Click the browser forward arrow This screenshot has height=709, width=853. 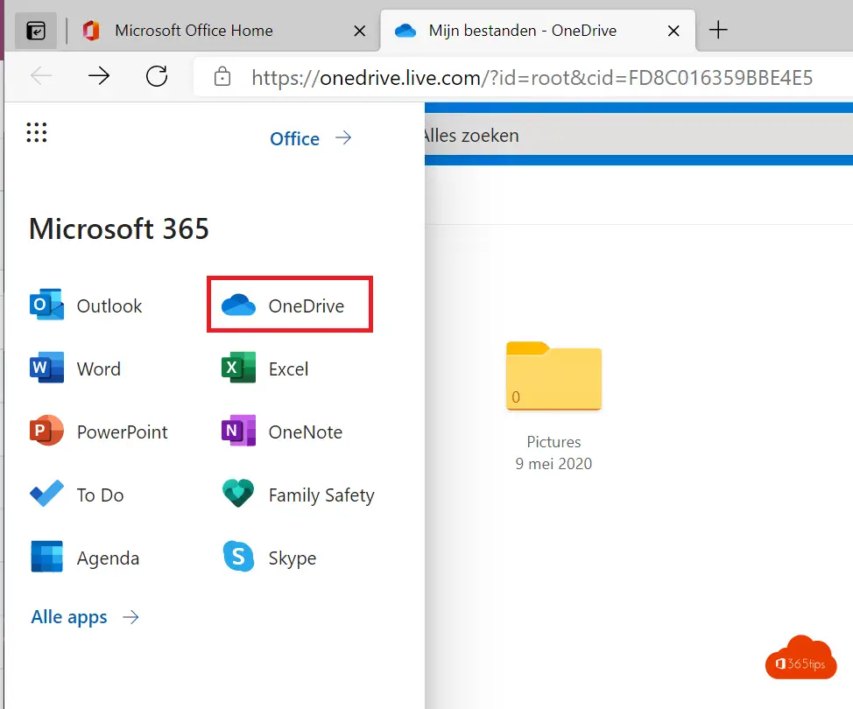(99, 76)
